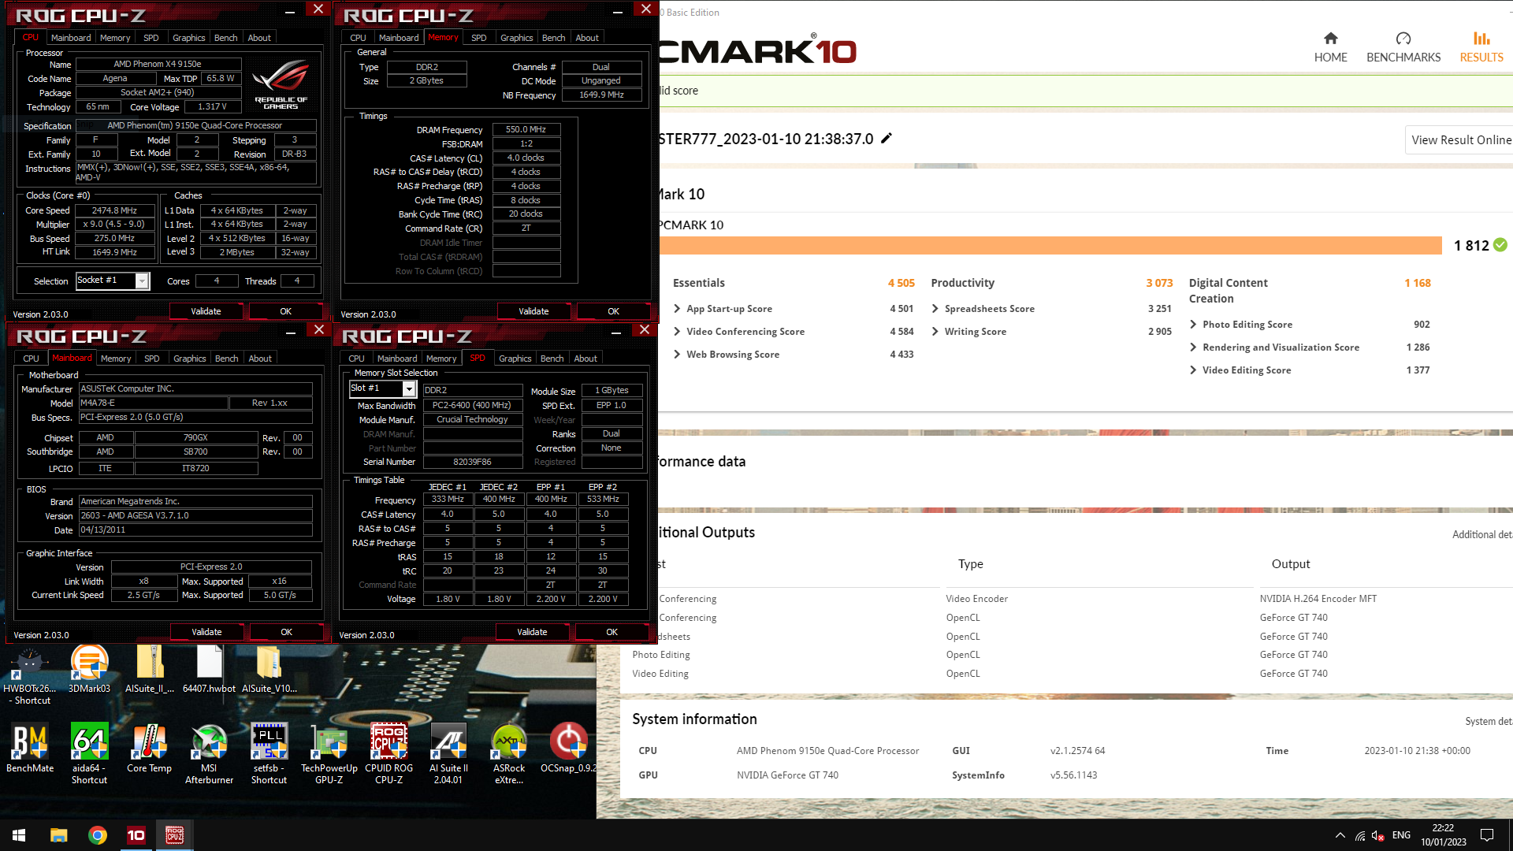
Task: Click the DRAM Frequency value field
Action: click(x=526, y=129)
